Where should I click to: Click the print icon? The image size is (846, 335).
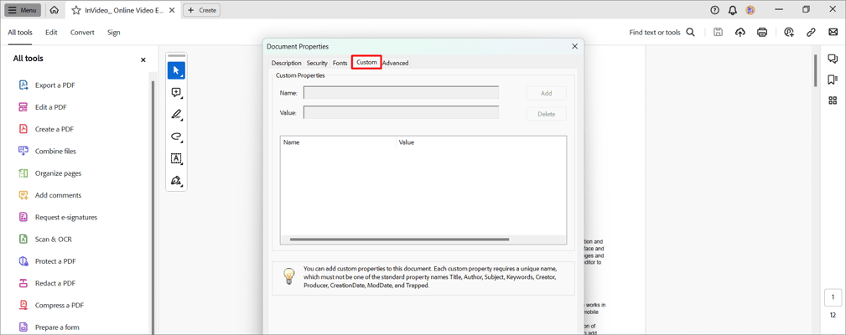pos(761,33)
